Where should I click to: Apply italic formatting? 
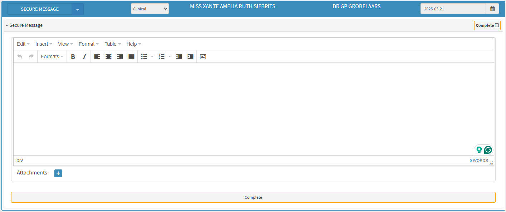(x=84, y=56)
